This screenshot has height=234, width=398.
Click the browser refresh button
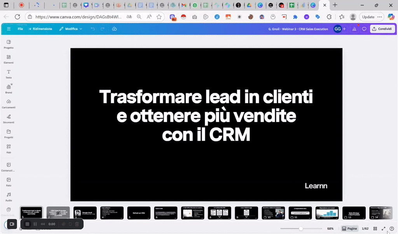pyautogui.click(x=17, y=17)
